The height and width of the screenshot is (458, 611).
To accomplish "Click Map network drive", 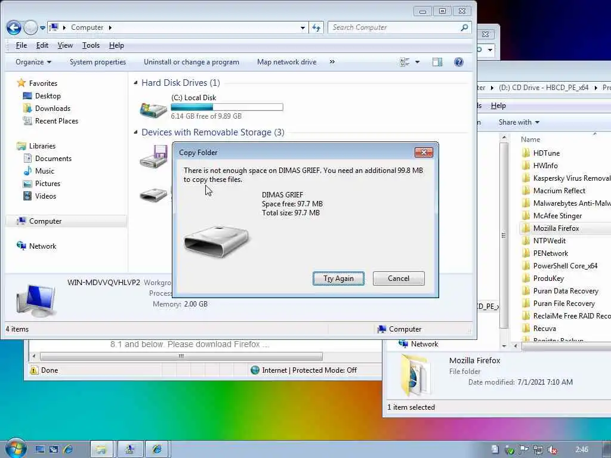I will pos(287,62).
